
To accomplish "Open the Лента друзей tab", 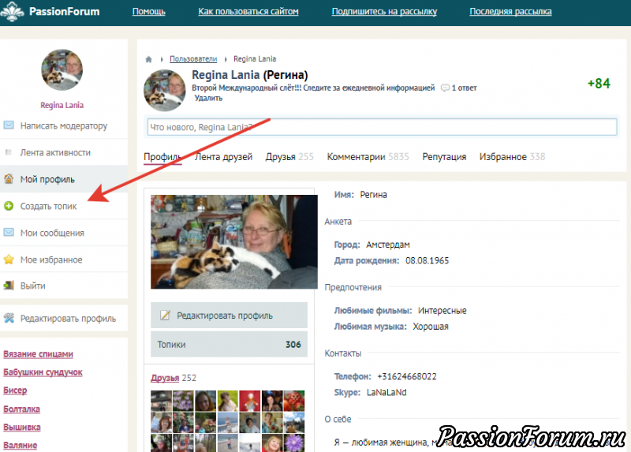I will [x=223, y=157].
